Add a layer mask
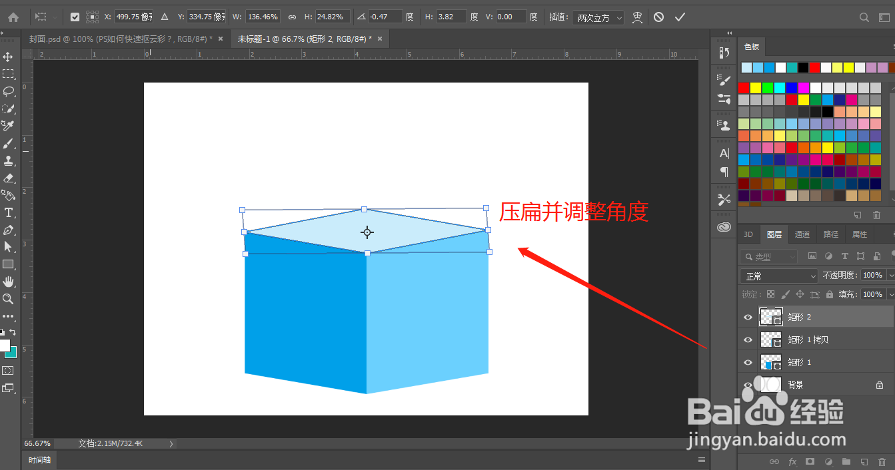This screenshot has height=470, width=895. pyautogui.click(x=810, y=461)
